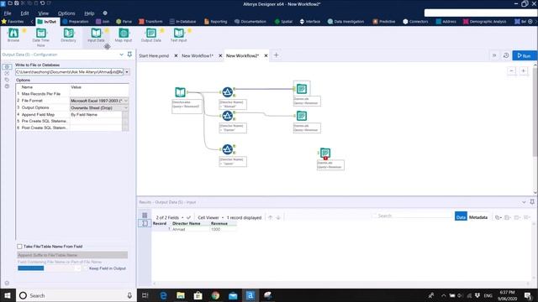The image size is (538, 302).
Task: Show the Data view in Results
Action: [x=461, y=216]
